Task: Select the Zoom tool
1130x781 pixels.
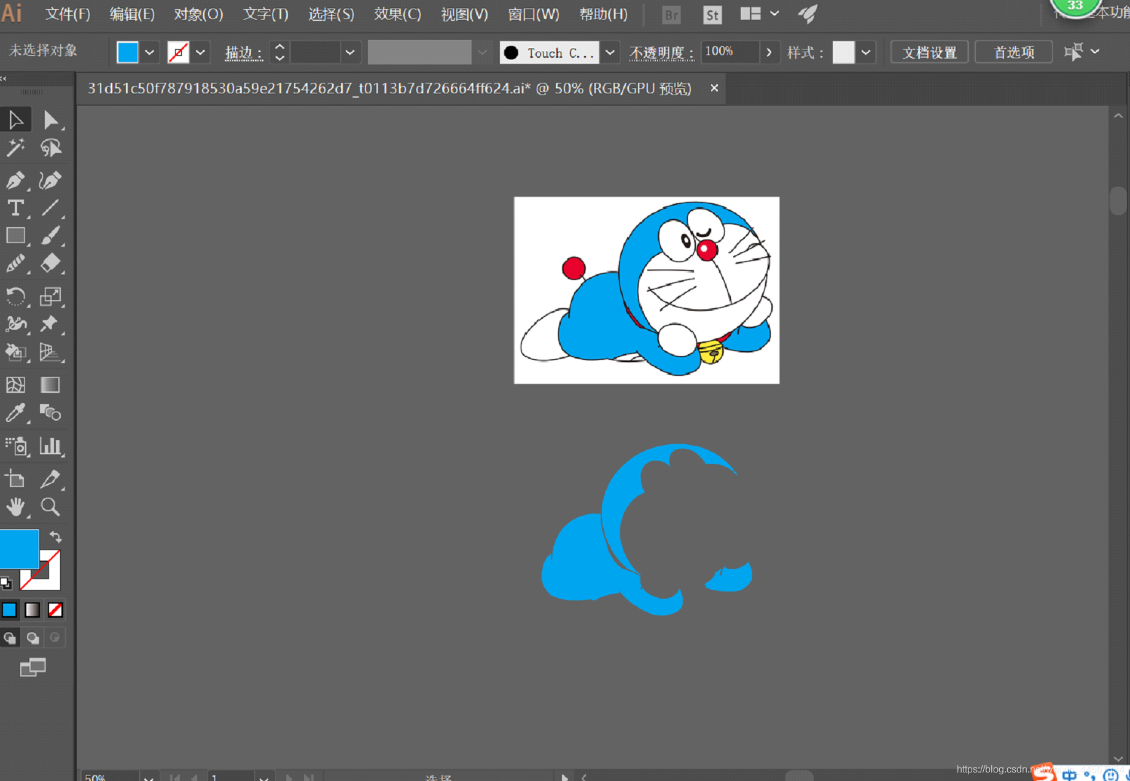Action: click(50, 507)
